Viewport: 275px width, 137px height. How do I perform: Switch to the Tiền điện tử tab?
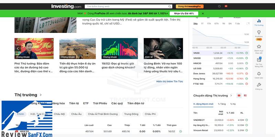tap(136, 103)
